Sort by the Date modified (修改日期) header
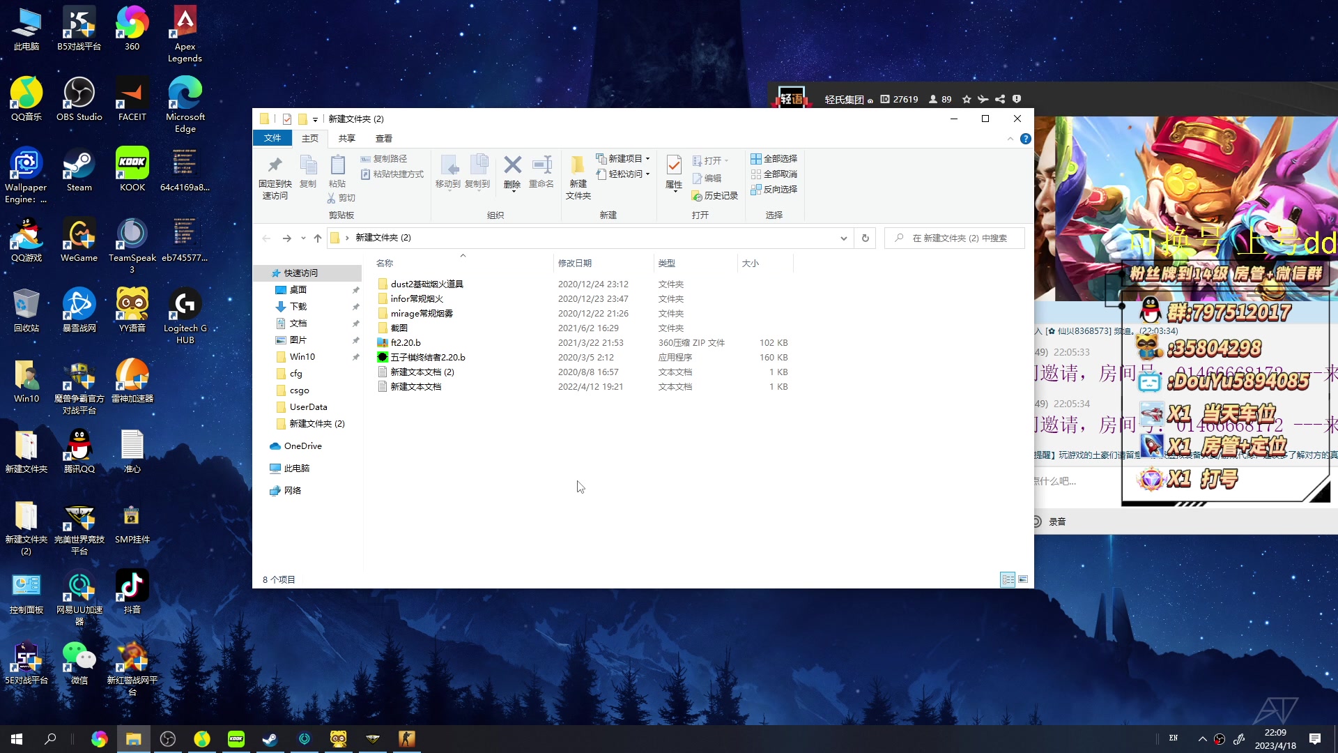Screen dimensions: 1338x753 575,264
